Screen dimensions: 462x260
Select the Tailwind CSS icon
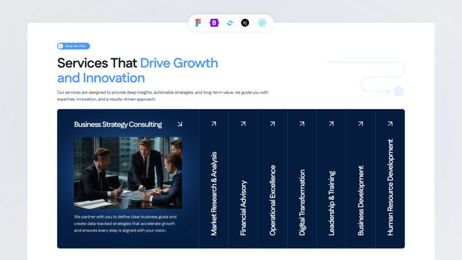pos(230,23)
